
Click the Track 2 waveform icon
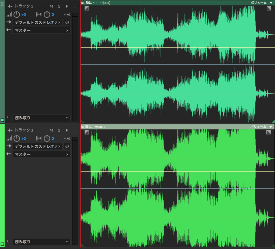click(x=10, y=130)
